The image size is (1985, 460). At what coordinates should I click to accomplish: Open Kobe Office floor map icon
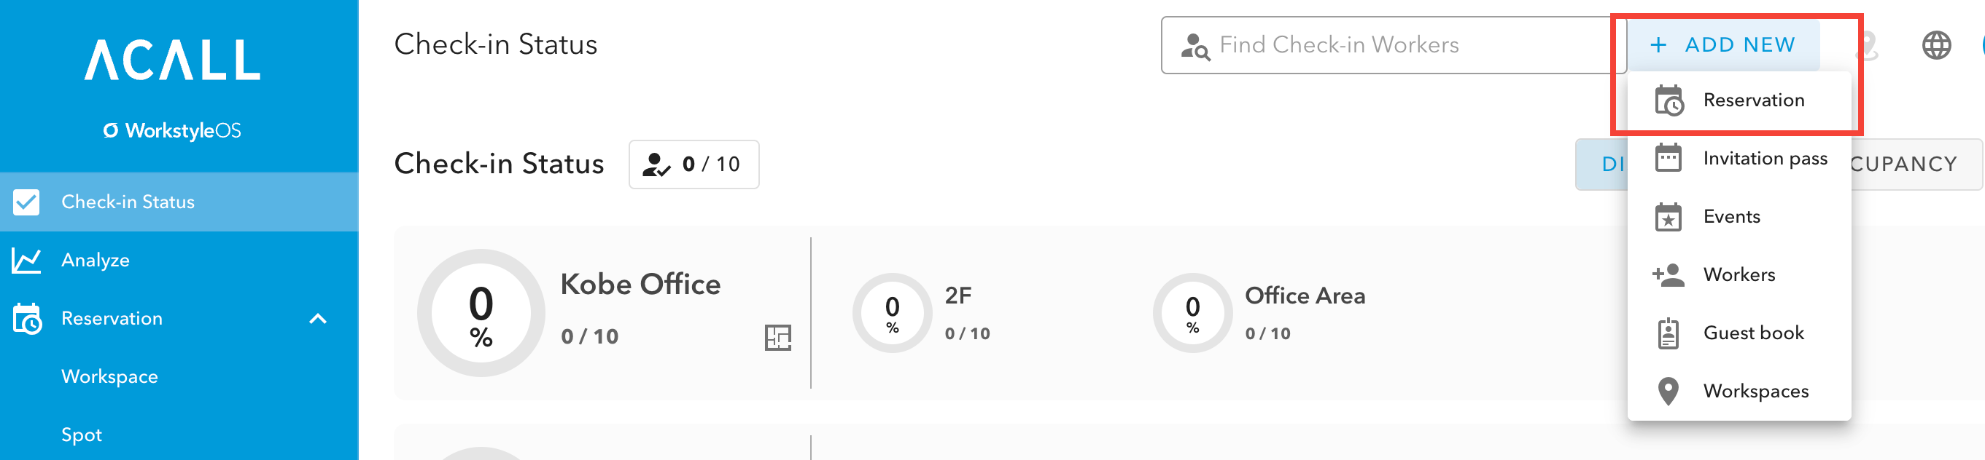coord(777,337)
